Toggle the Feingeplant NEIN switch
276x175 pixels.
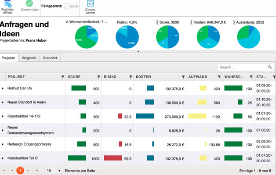pos(71,6)
